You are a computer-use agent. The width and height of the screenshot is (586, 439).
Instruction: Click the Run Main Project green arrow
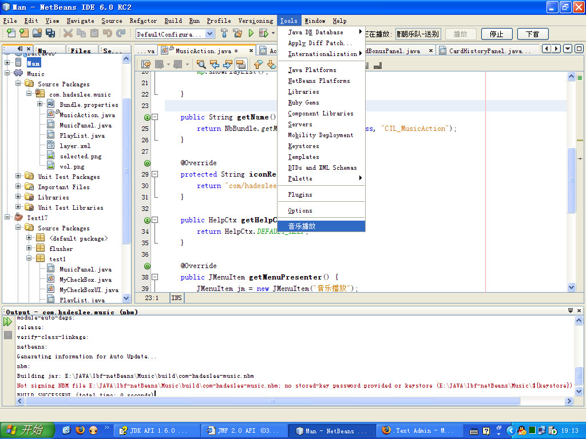click(x=251, y=33)
